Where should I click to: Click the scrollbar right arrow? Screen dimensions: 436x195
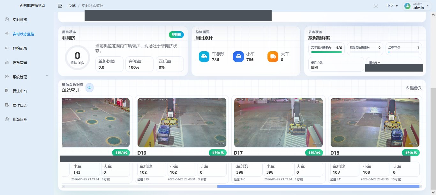421,186
